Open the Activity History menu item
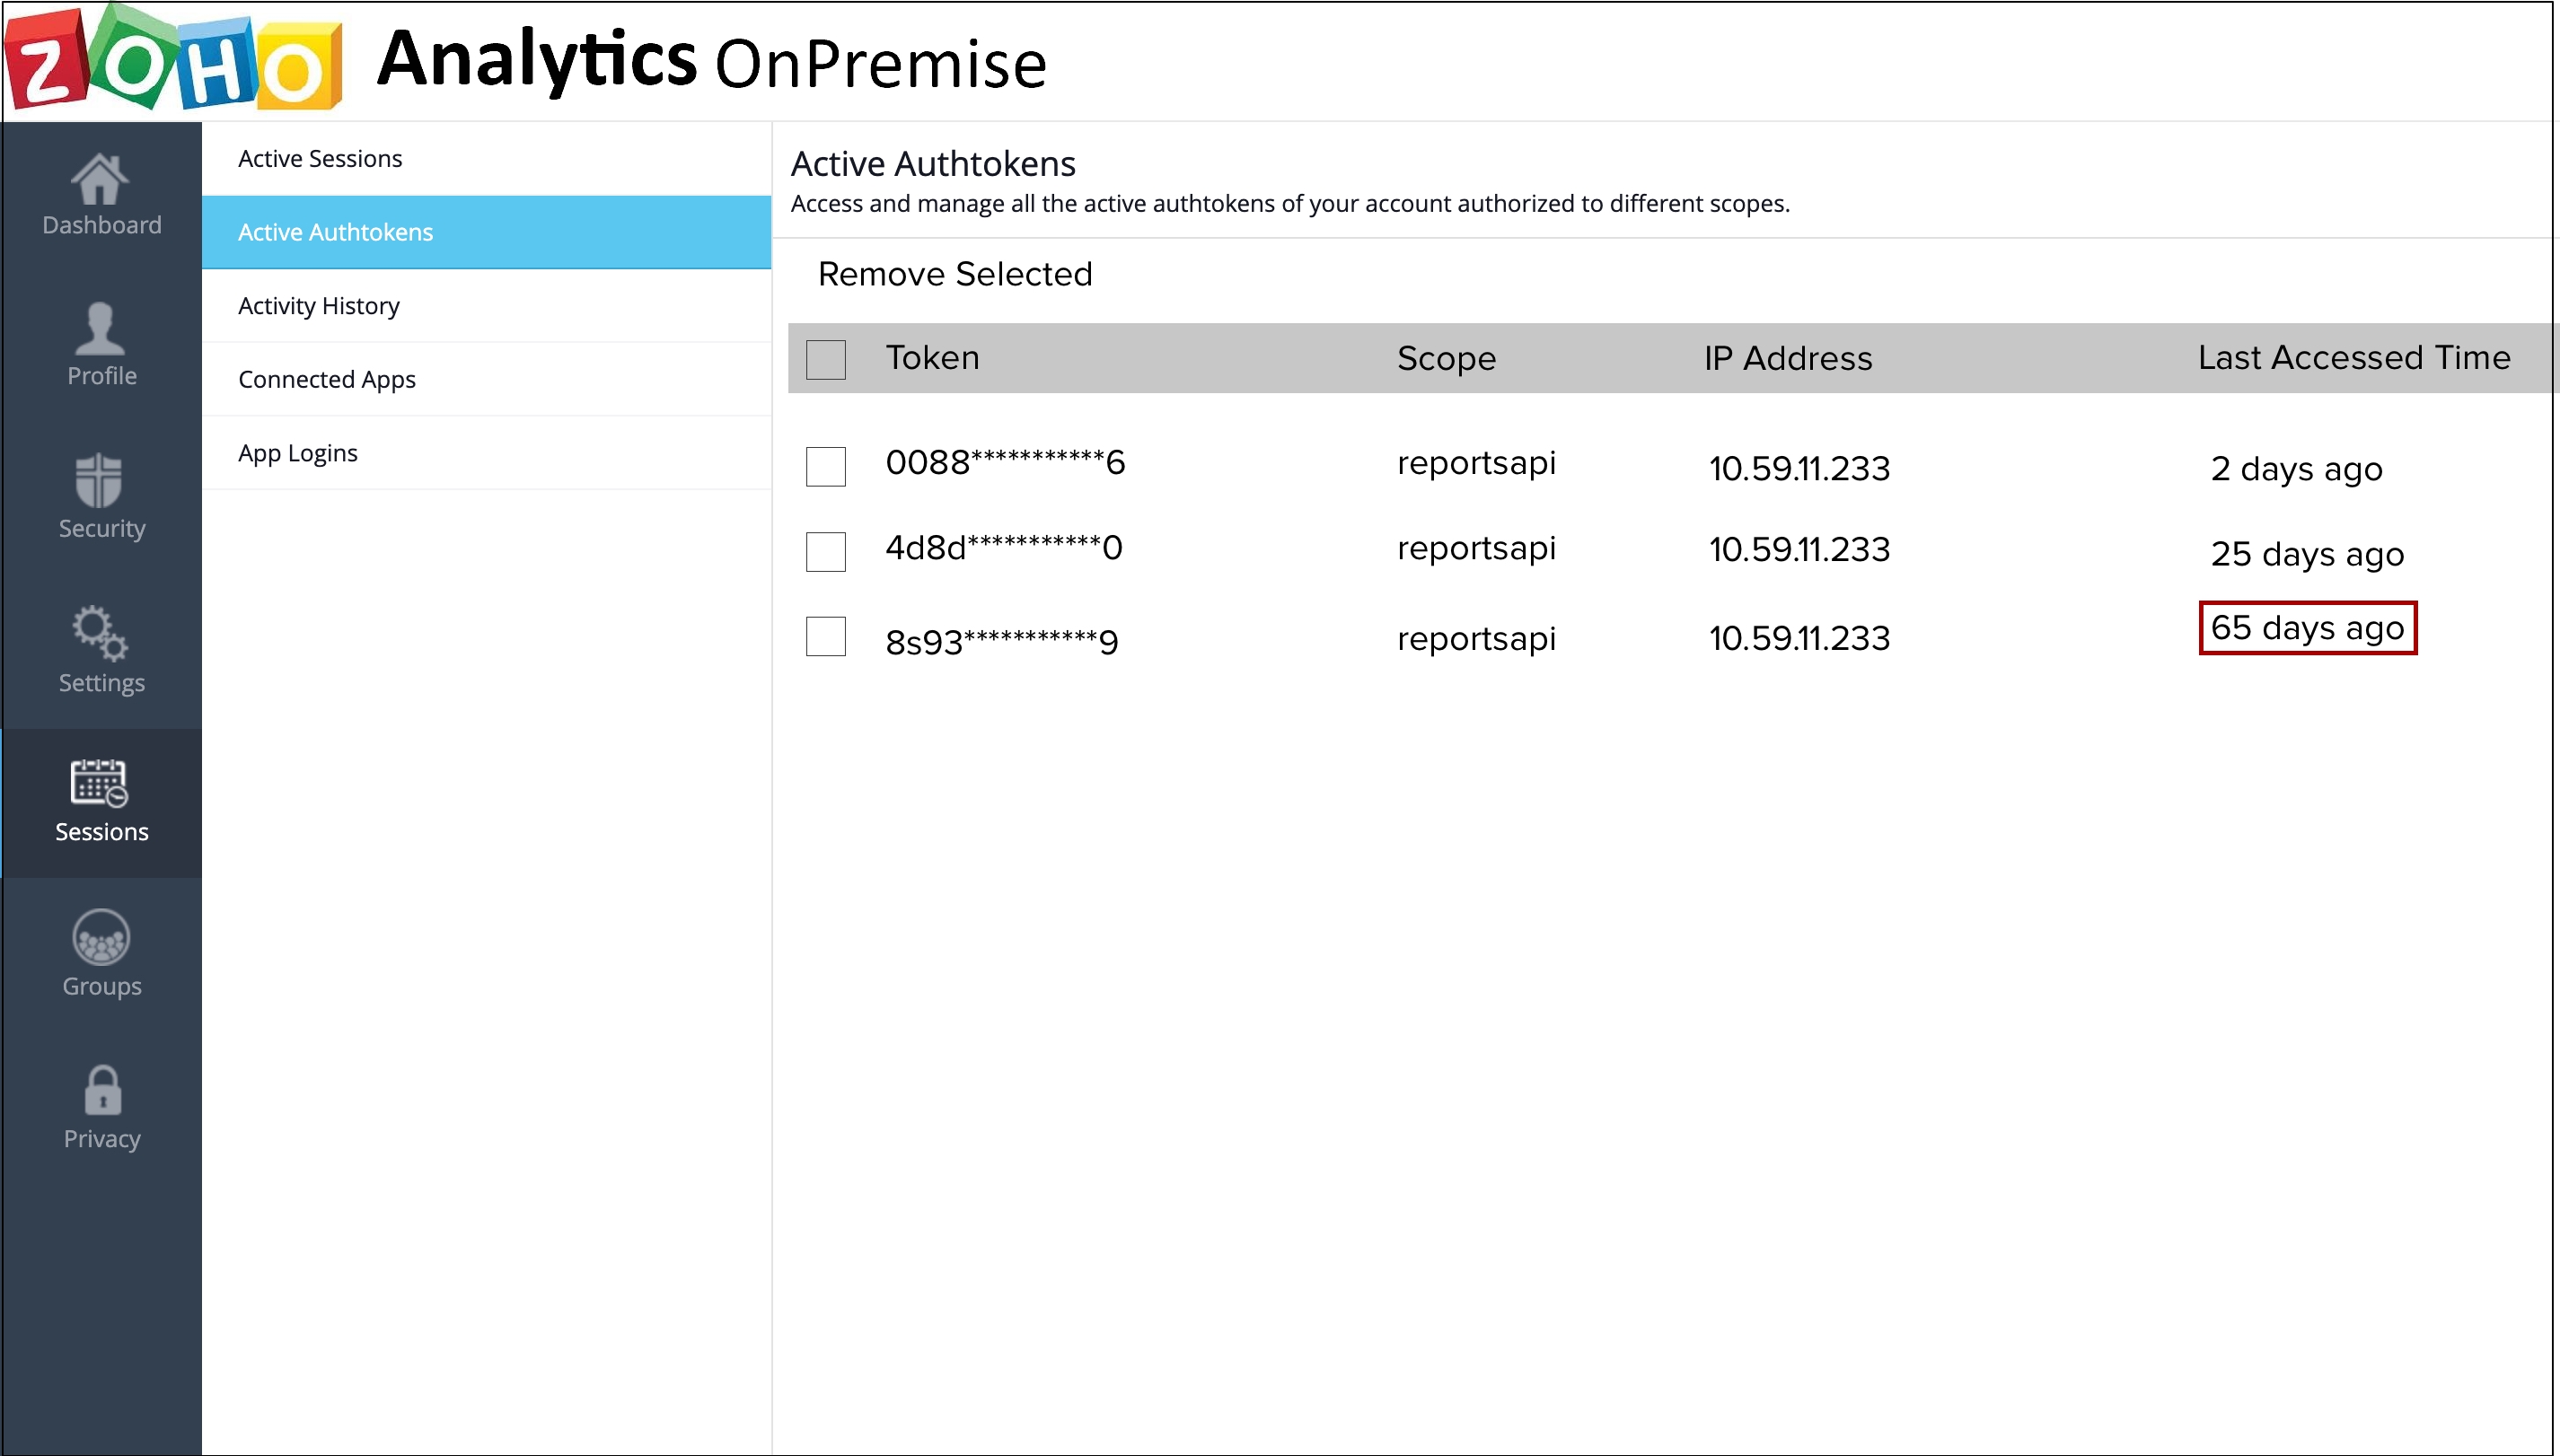Viewport: 2560px width, 1456px height. tap(318, 305)
